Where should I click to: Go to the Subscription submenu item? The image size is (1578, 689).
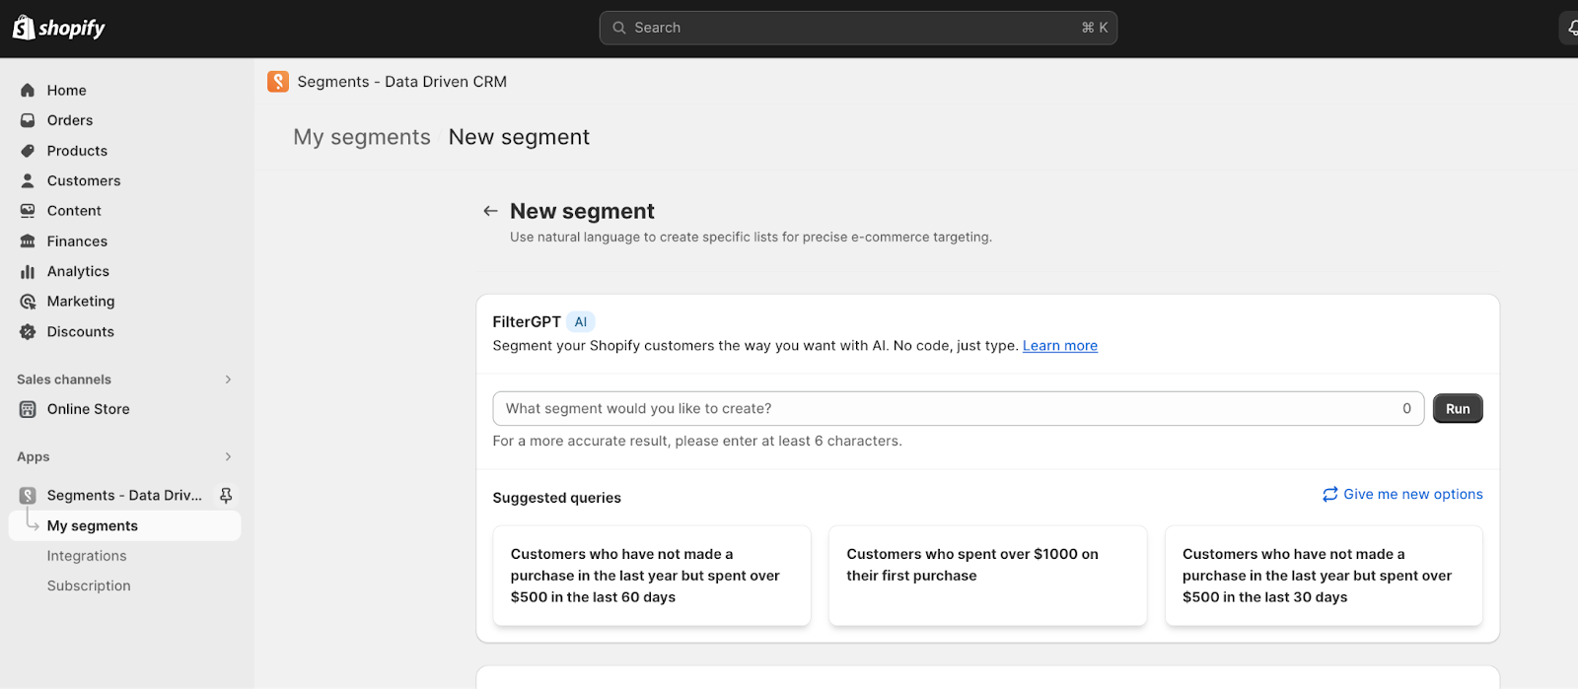coord(89,586)
